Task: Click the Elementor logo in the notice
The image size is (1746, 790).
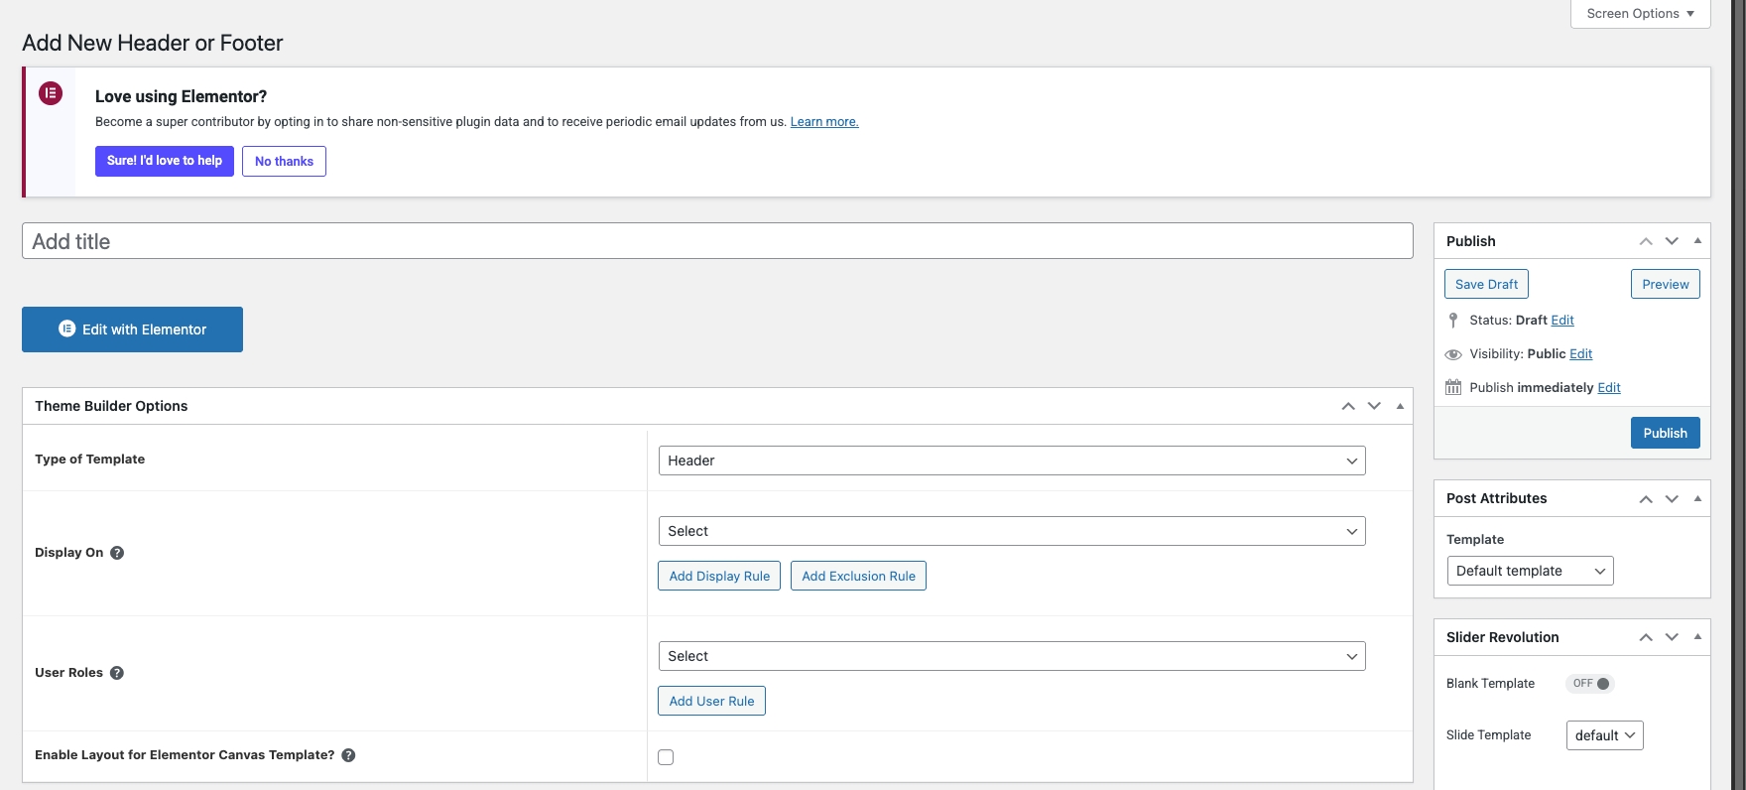Action: (51, 93)
